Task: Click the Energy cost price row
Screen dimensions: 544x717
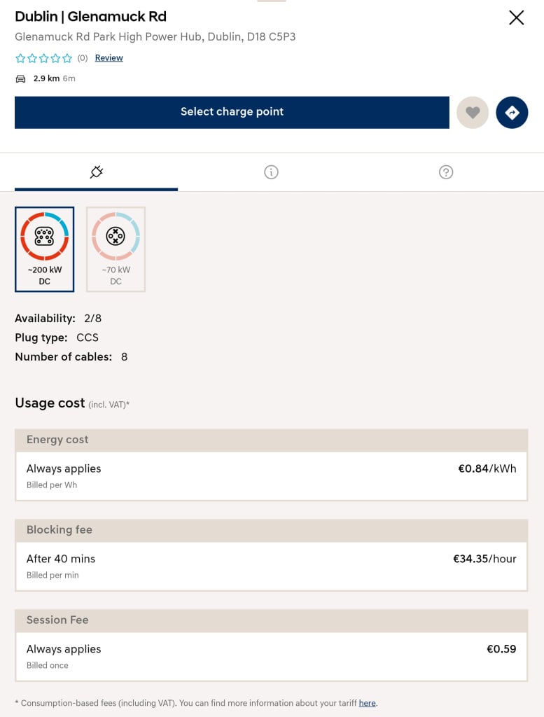Action: coord(271,475)
